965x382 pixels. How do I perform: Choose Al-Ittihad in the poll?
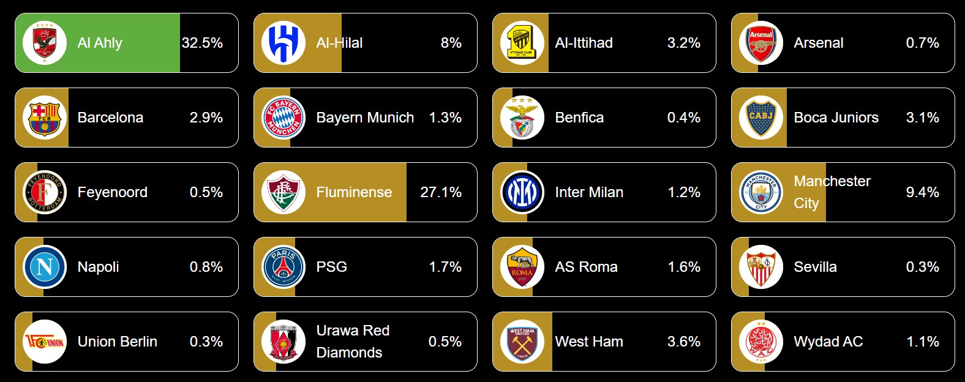pyautogui.click(x=604, y=43)
